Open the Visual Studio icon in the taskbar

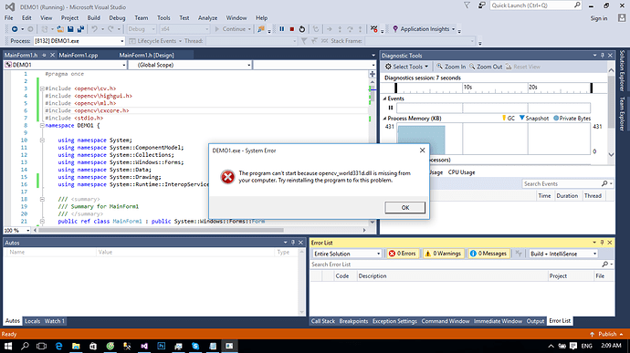pos(144,346)
